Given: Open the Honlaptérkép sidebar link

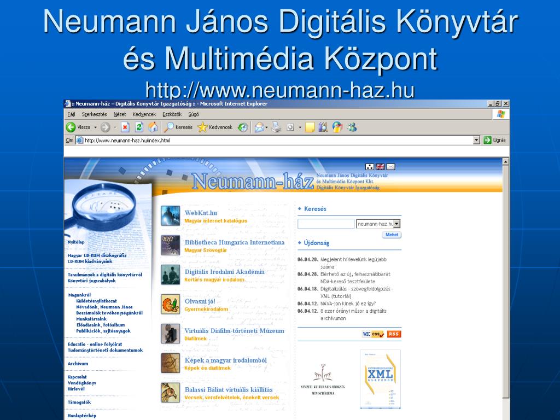Looking at the screenshot, I should tap(82, 416).
